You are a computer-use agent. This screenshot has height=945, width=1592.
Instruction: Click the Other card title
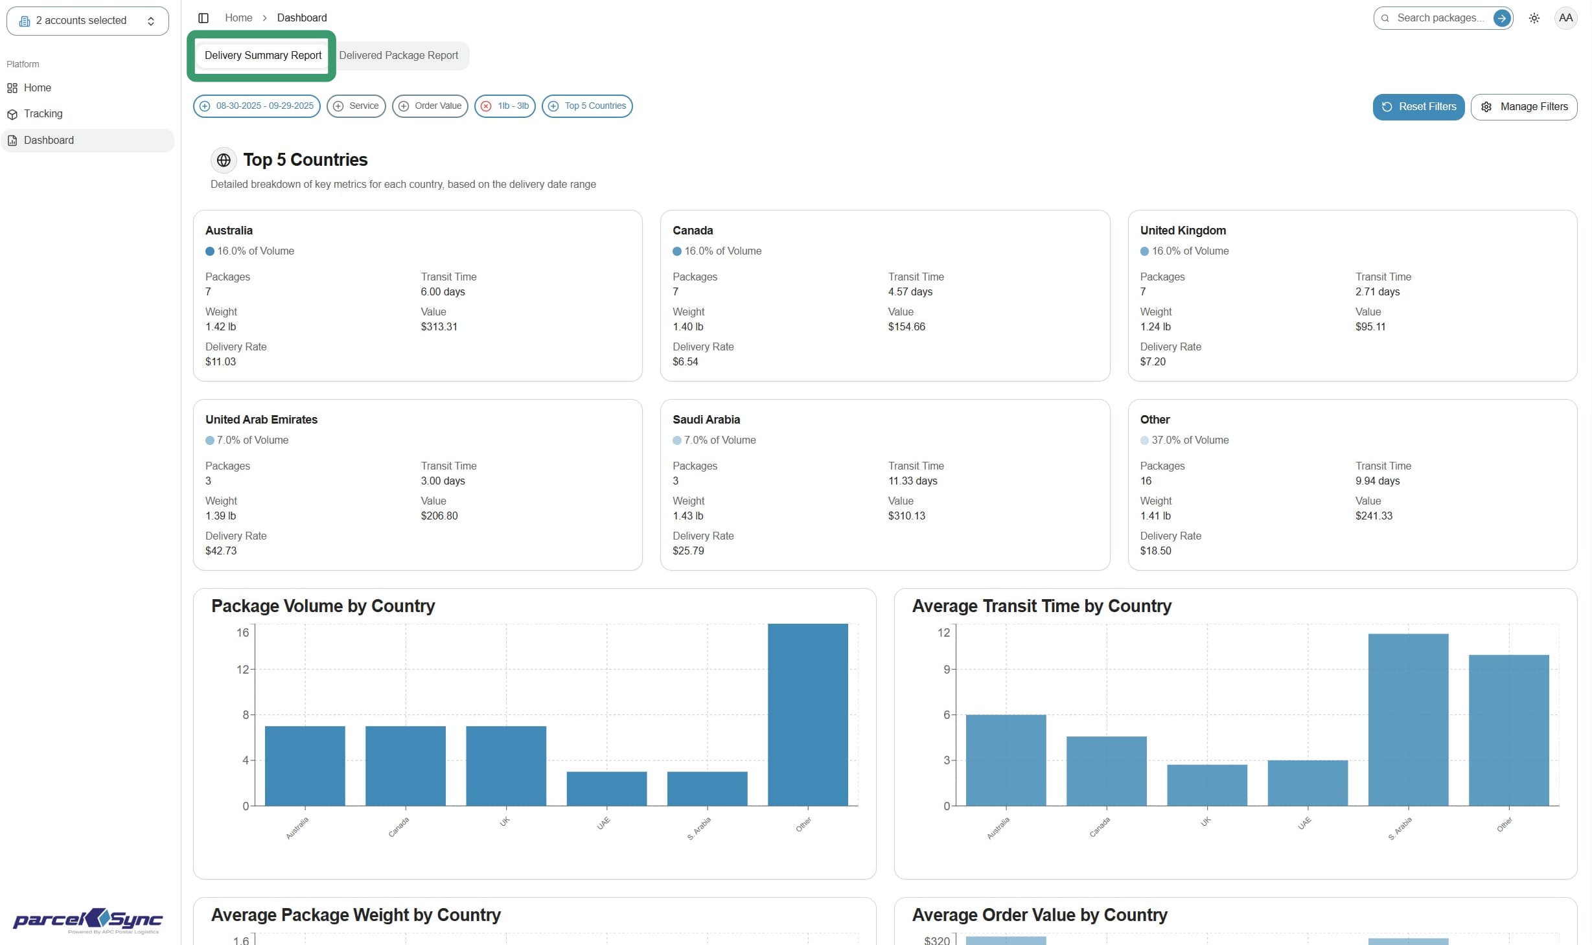coord(1155,420)
